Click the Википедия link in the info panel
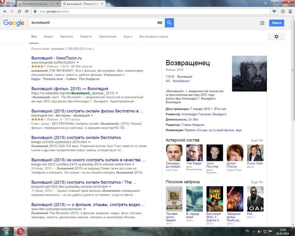Screen dimensions: 295x236 (x=173, y=102)
